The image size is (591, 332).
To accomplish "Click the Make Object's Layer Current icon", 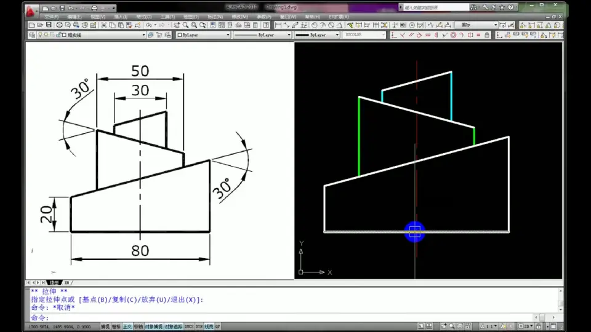I will [151, 35].
